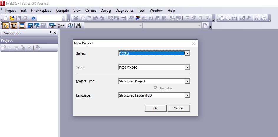This screenshot has height=137, width=278.
Task: Open the device magnifier dropdown icon
Action: (x=61, y=26)
